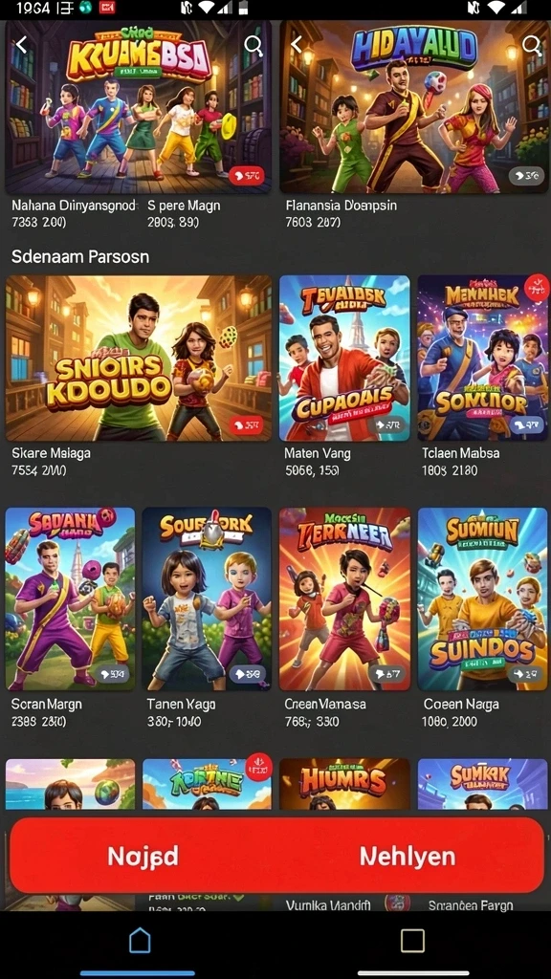Tap the Android home icon in navigation bar
551x979 pixels.
(x=140, y=940)
